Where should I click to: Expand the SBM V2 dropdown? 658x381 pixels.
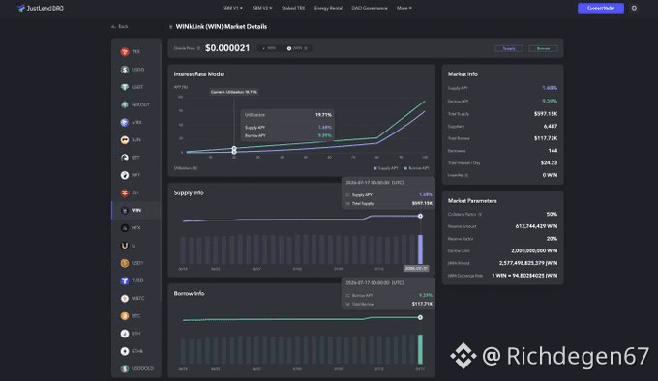[262, 8]
